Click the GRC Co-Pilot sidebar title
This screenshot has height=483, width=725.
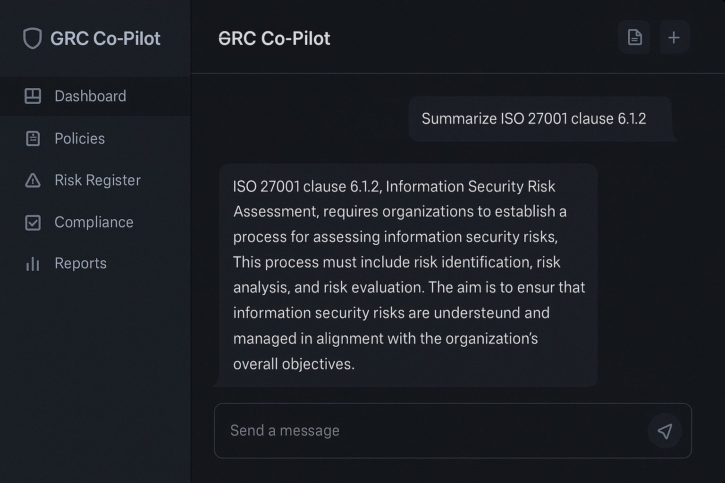click(x=105, y=39)
